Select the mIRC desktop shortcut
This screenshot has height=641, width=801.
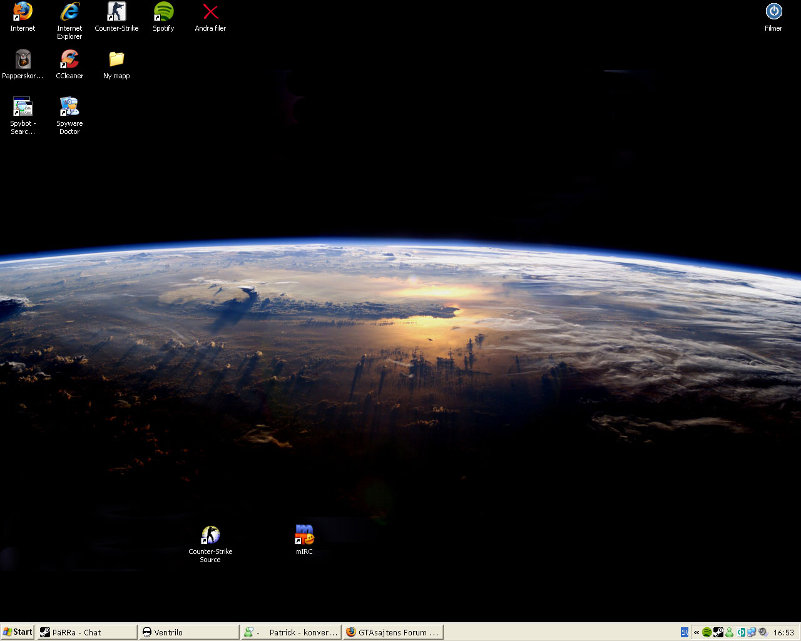point(304,536)
